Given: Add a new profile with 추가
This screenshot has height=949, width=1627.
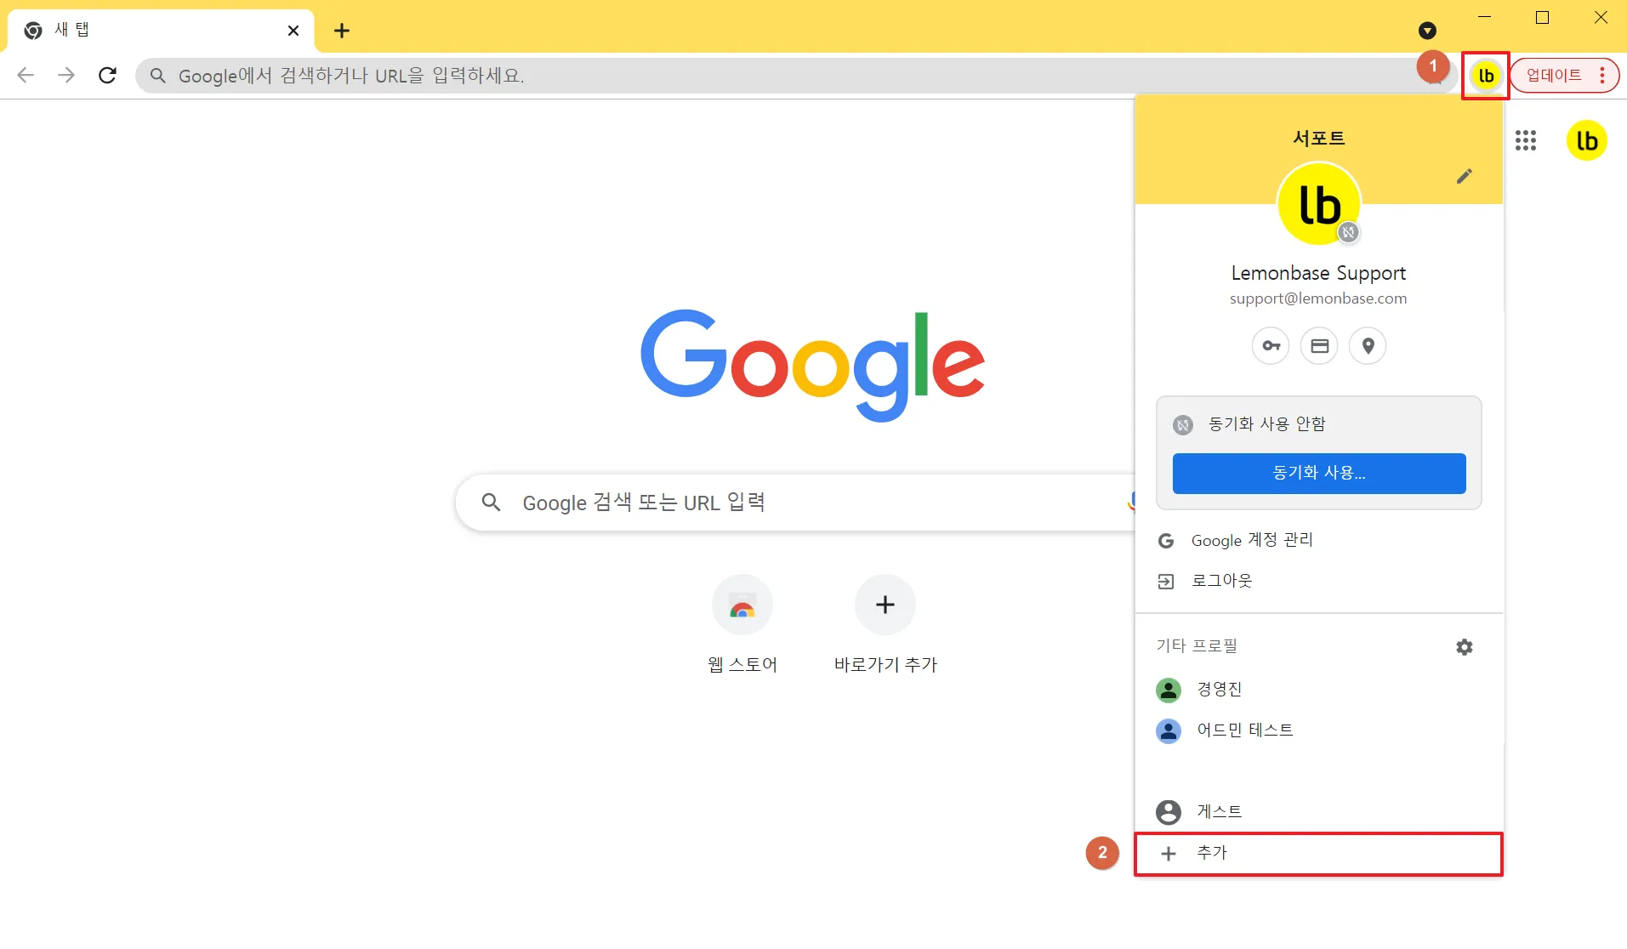Looking at the screenshot, I should [x=1319, y=854].
